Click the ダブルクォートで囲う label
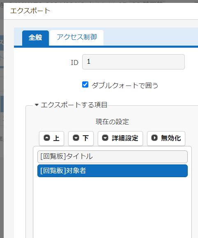 (x=125, y=85)
